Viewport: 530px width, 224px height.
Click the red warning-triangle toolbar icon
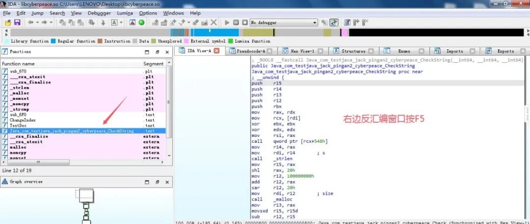click(132, 22)
